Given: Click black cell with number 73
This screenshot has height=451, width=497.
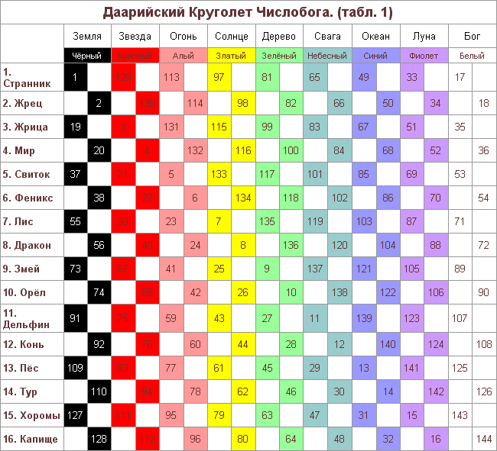Looking at the screenshot, I should 76,269.
